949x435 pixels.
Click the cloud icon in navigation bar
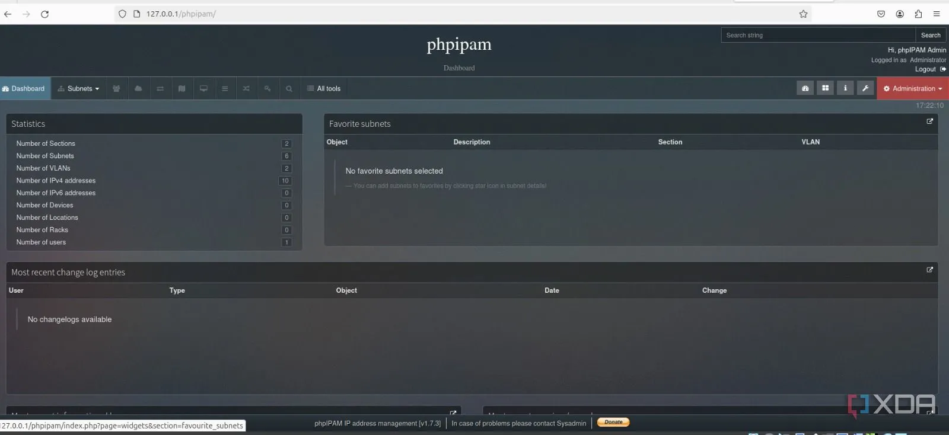pyautogui.click(x=138, y=89)
